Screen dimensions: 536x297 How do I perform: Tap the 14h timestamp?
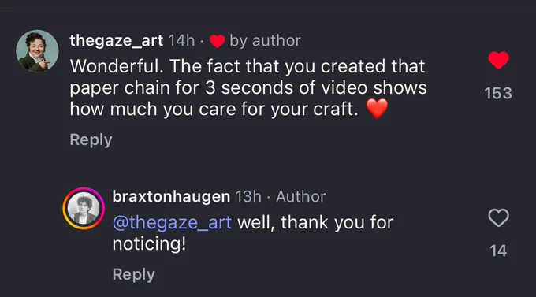click(x=181, y=41)
